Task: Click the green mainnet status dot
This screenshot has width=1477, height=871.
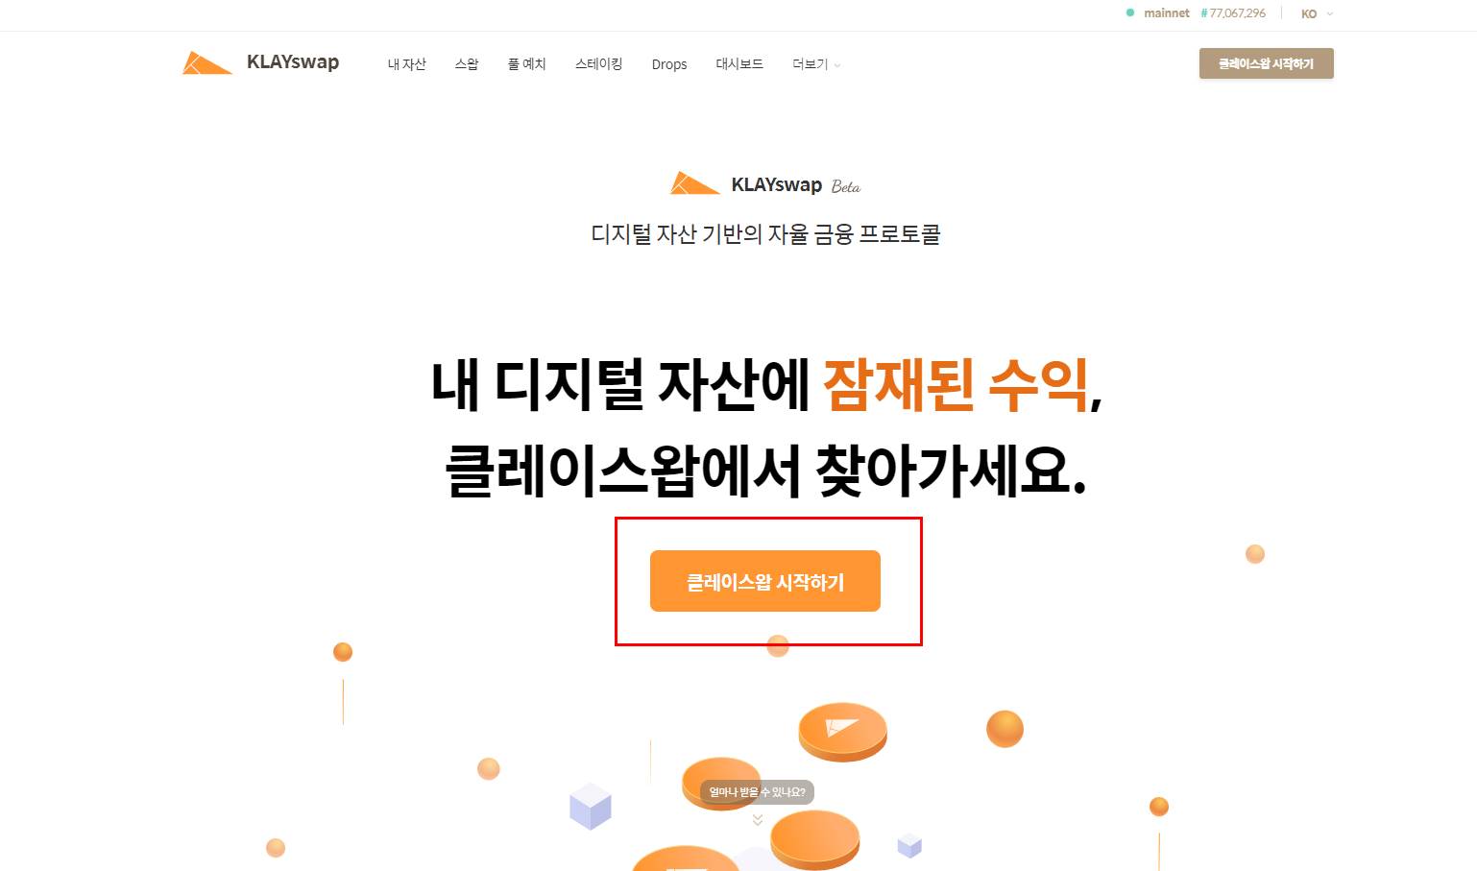Action: 1130,12
